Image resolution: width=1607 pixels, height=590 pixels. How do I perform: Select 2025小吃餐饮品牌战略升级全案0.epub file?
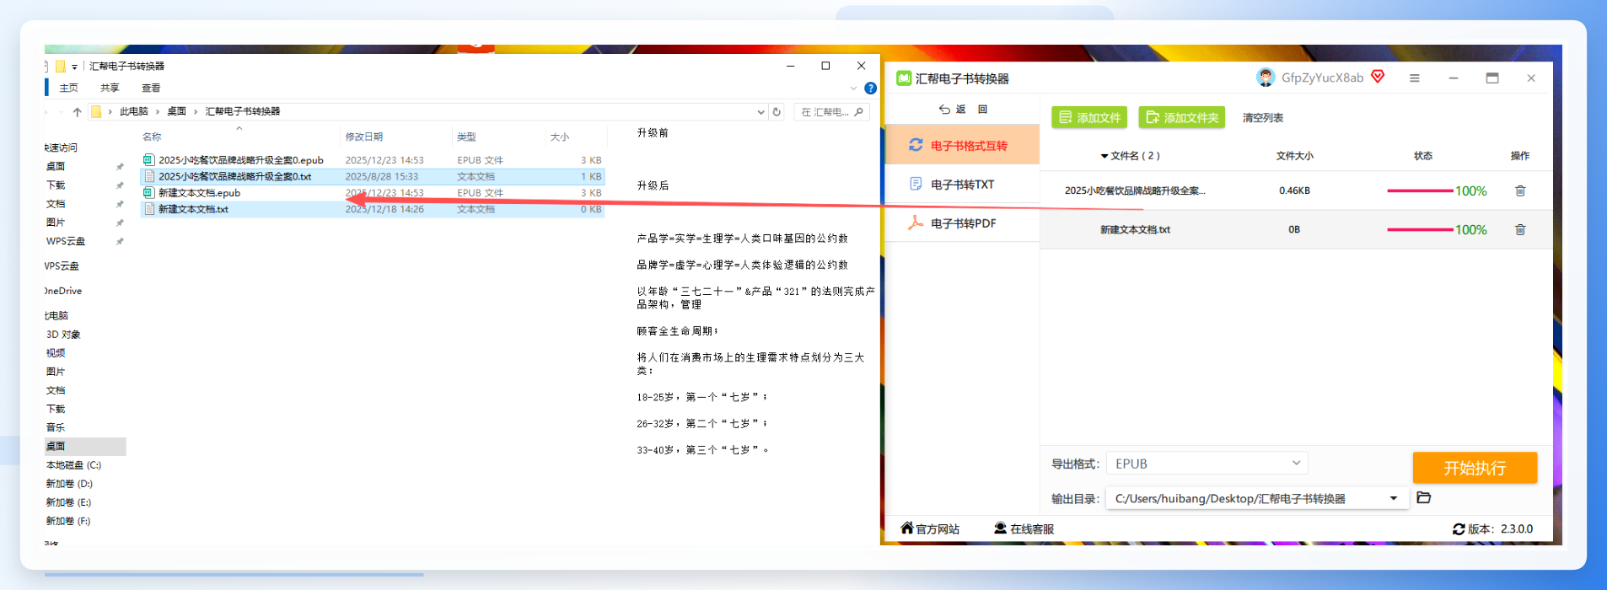point(373,160)
